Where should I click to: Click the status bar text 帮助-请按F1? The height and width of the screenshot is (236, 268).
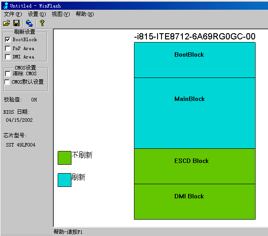[x=68, y=232]
